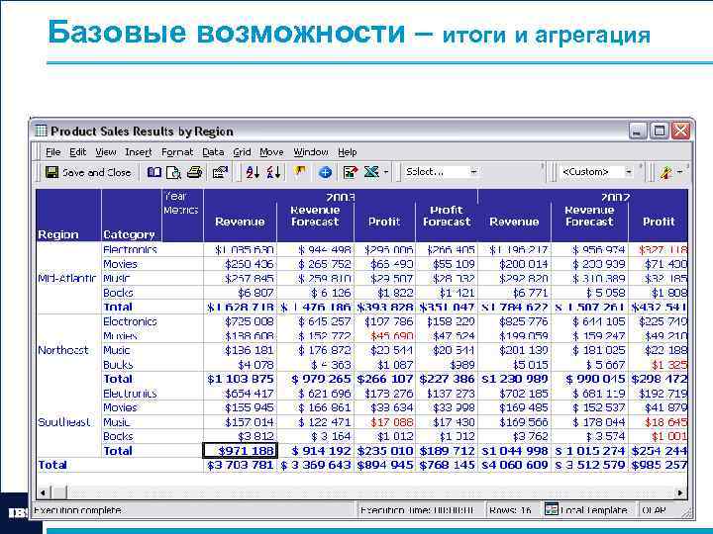The width and height of the screenshot is (713, 534).
Task: Click the Rows: 16 status bar entry
Action: (x=510, y=510)
